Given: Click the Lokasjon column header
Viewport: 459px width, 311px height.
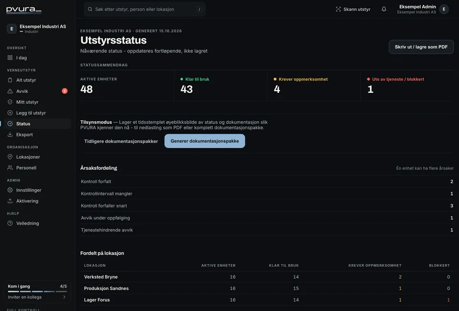Looking at the screenshot, I should pos(95,266).
